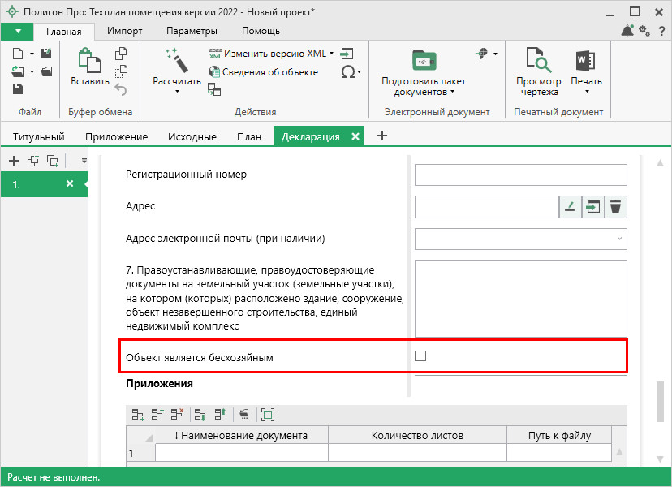
Task: Expand the Адрес электронной почты dropdown
Action: pyautogui.click(x=620, y=239)
